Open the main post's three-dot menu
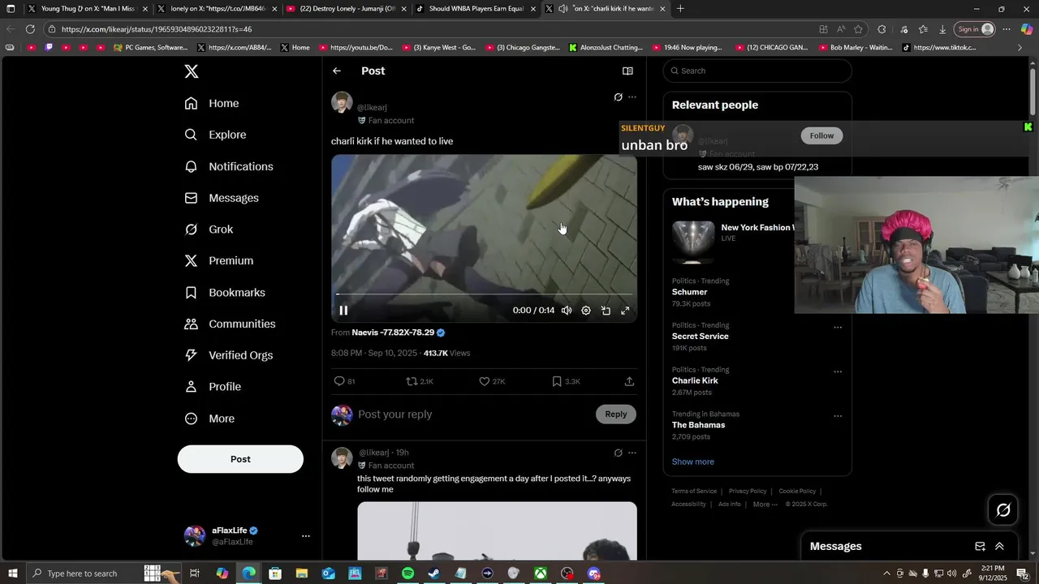This screenshot has width=1039, height=584. click(x=632, y=97)
